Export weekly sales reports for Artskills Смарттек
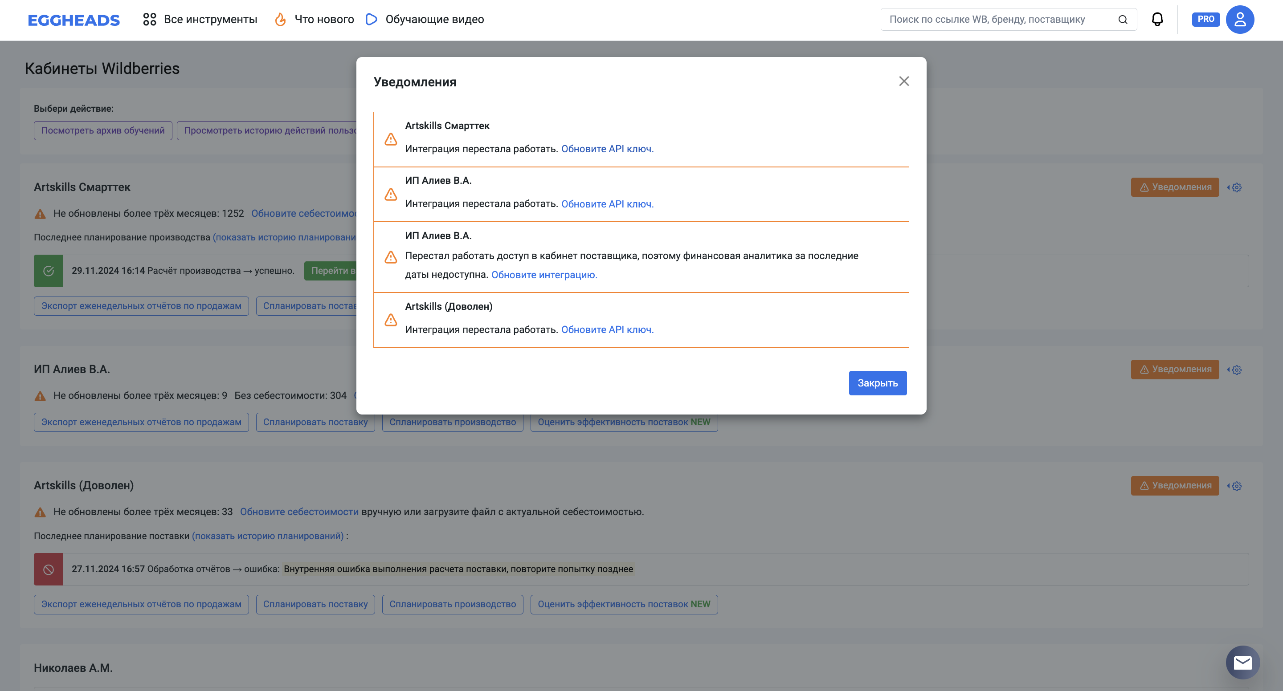Viewport: 1283px width, 691px height. pos(142,306)
